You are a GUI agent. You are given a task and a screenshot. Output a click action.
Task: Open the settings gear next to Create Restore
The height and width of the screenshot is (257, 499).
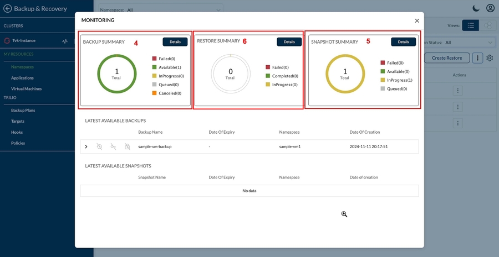point(490,58)
